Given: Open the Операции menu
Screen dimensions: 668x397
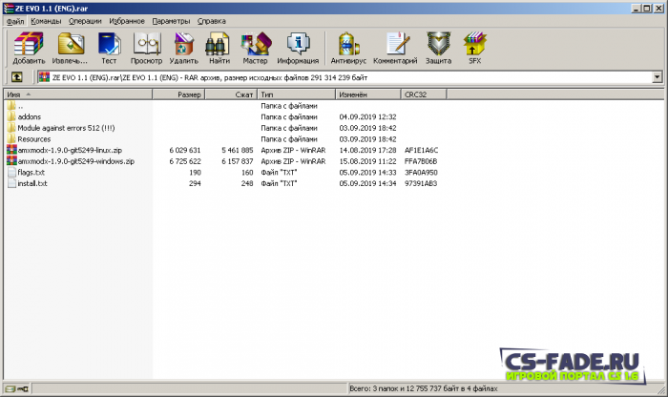Looking at the screenshot, I should point(85,21).
